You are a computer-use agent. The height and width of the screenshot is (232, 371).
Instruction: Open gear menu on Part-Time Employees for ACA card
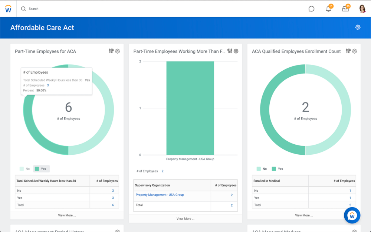[x=118, y=51]
